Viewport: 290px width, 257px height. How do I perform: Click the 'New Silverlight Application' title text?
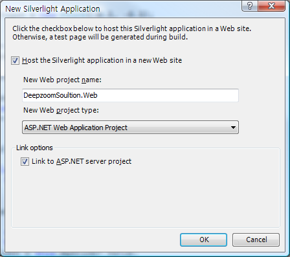[52, 9]
